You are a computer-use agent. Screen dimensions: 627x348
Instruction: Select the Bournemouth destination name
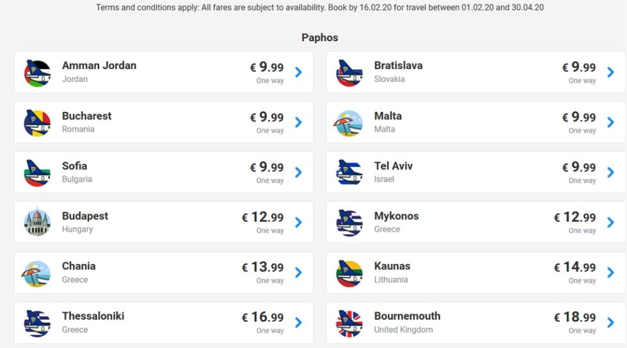(x=407, y=316)
